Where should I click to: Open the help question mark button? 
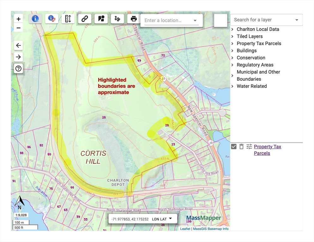pyautogui.click(x=18, y=68)
